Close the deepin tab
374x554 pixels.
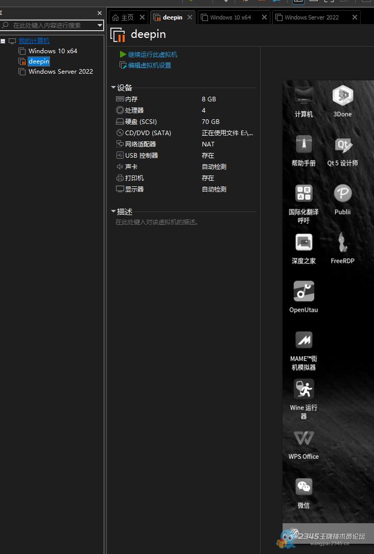pos(190,17)
